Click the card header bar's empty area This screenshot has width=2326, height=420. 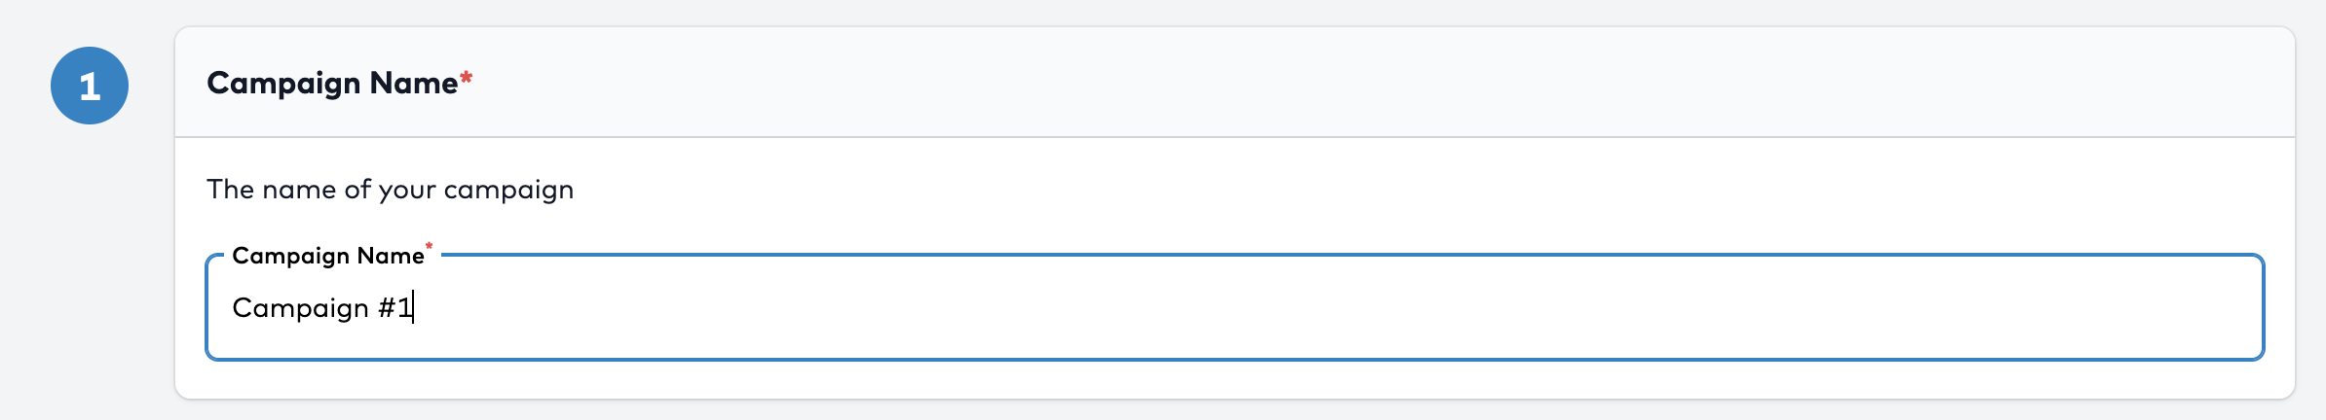pos(1364,84)
